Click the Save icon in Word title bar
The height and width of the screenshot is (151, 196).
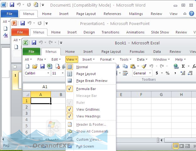12,5
